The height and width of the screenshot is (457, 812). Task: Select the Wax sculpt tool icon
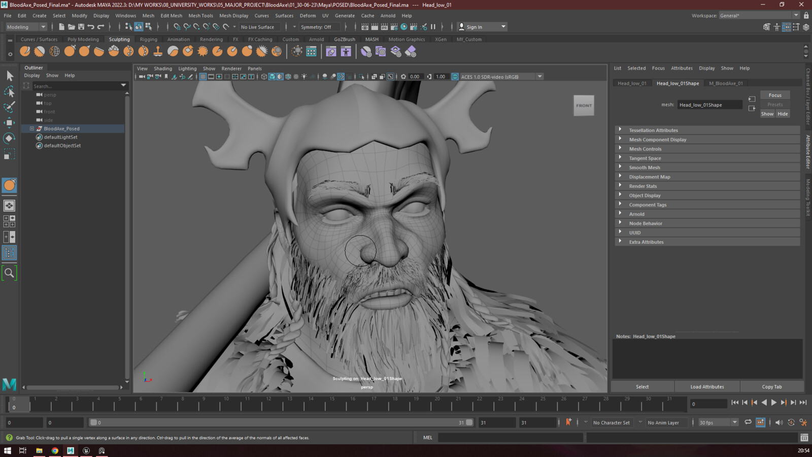pos(173,51)
